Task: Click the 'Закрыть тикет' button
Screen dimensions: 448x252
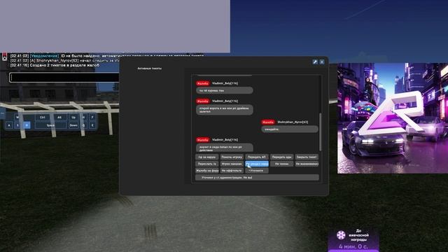Action: click(307, 157)
